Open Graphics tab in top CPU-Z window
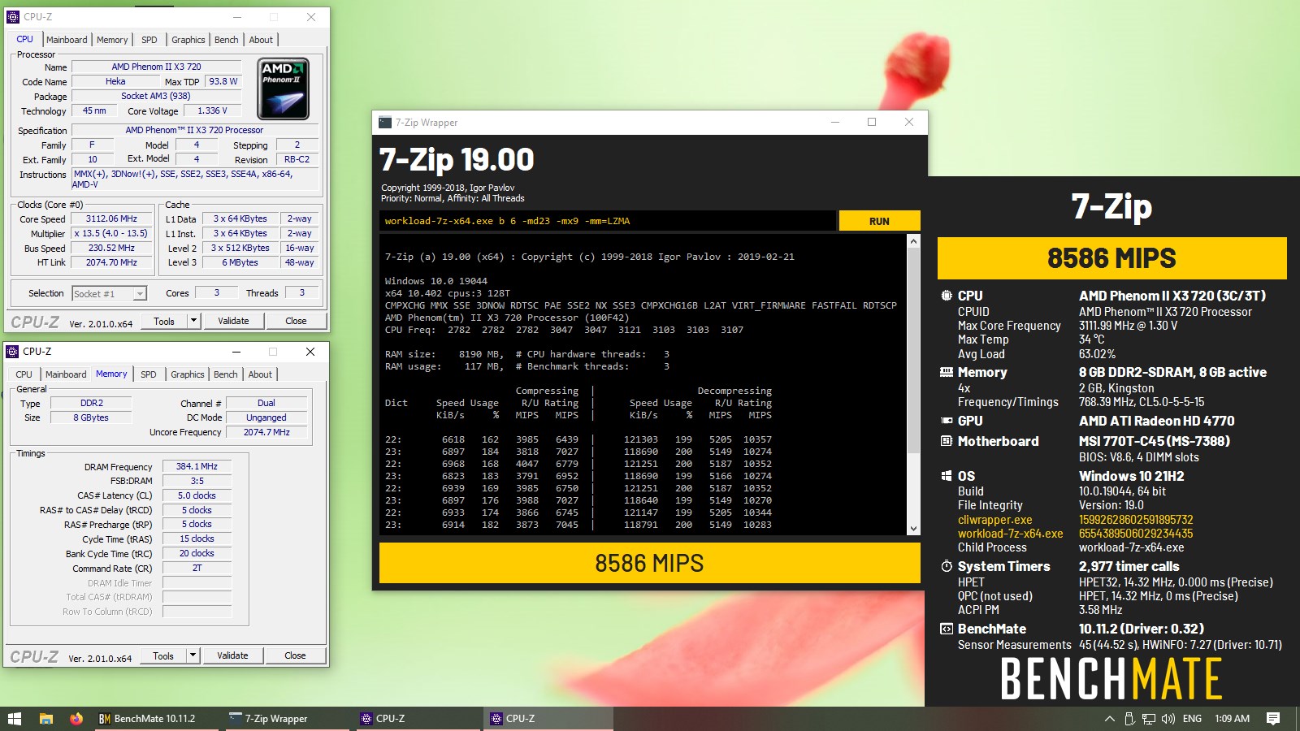Image resolution: width=1300 pixels, height=731 pixels. tap(188, 40)
